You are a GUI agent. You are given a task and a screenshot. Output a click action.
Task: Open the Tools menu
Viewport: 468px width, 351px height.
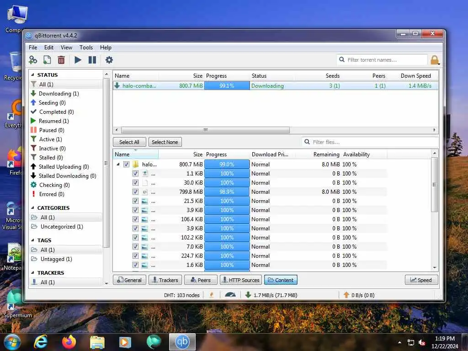(86, 48)
